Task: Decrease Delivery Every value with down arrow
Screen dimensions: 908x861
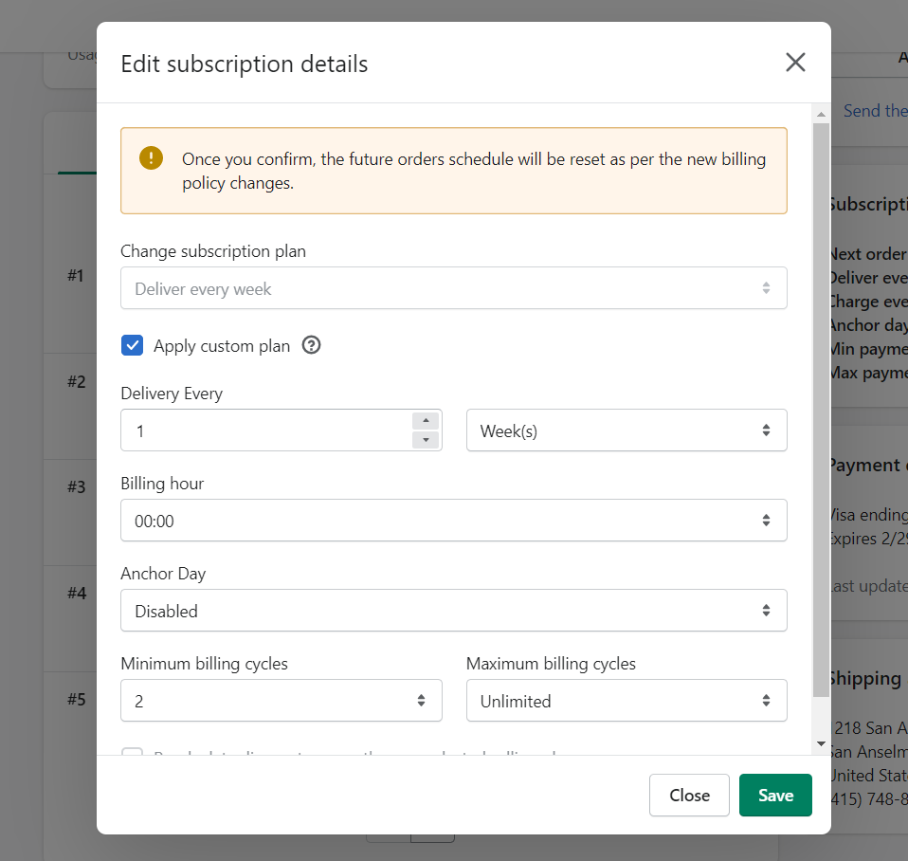Action: 426,440
